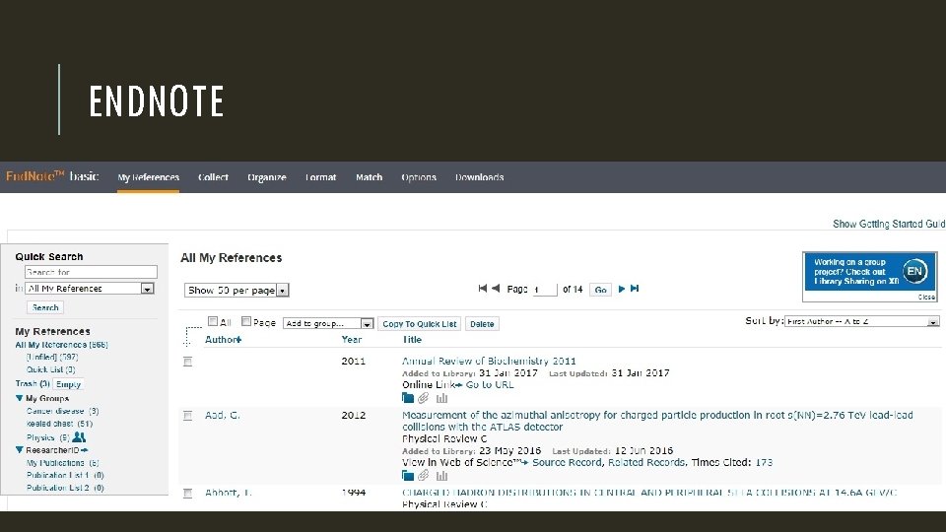Sort by Year column header

(351, 340)
